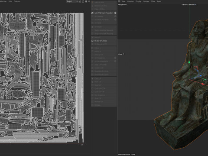208x156 pixels.
Task: Open the viewport Filter menu
Action: (153, 1)
